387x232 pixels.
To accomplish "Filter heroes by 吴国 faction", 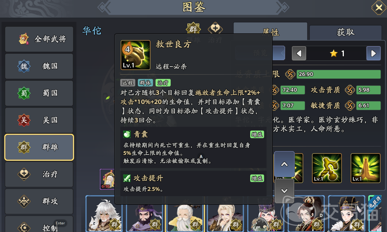I will click(x=39, y=120).
